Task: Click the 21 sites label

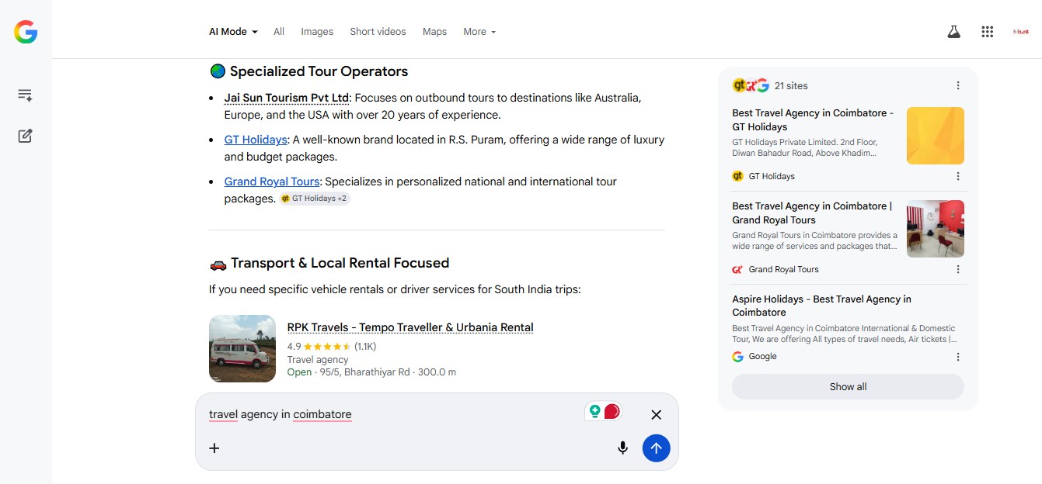Action: [x=791, y=85]
